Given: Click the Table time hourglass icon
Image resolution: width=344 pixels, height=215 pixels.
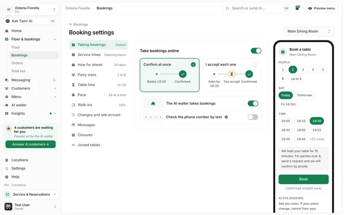Looking at the screenshot, I should 73,85.
